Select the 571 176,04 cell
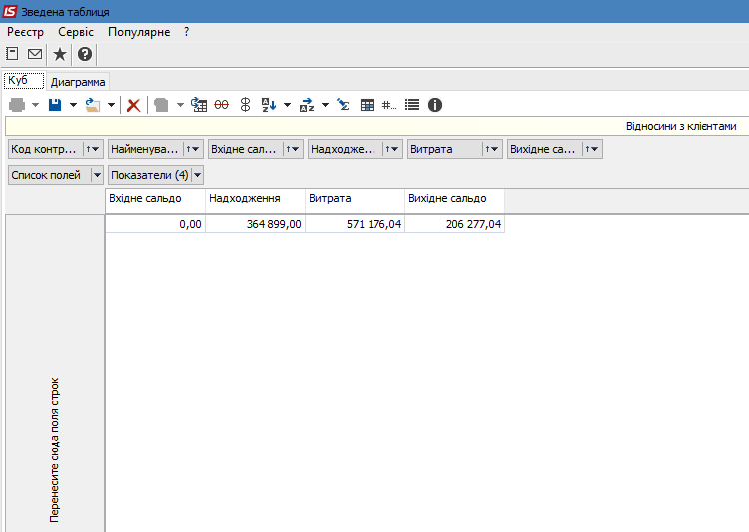 point(355,224)
